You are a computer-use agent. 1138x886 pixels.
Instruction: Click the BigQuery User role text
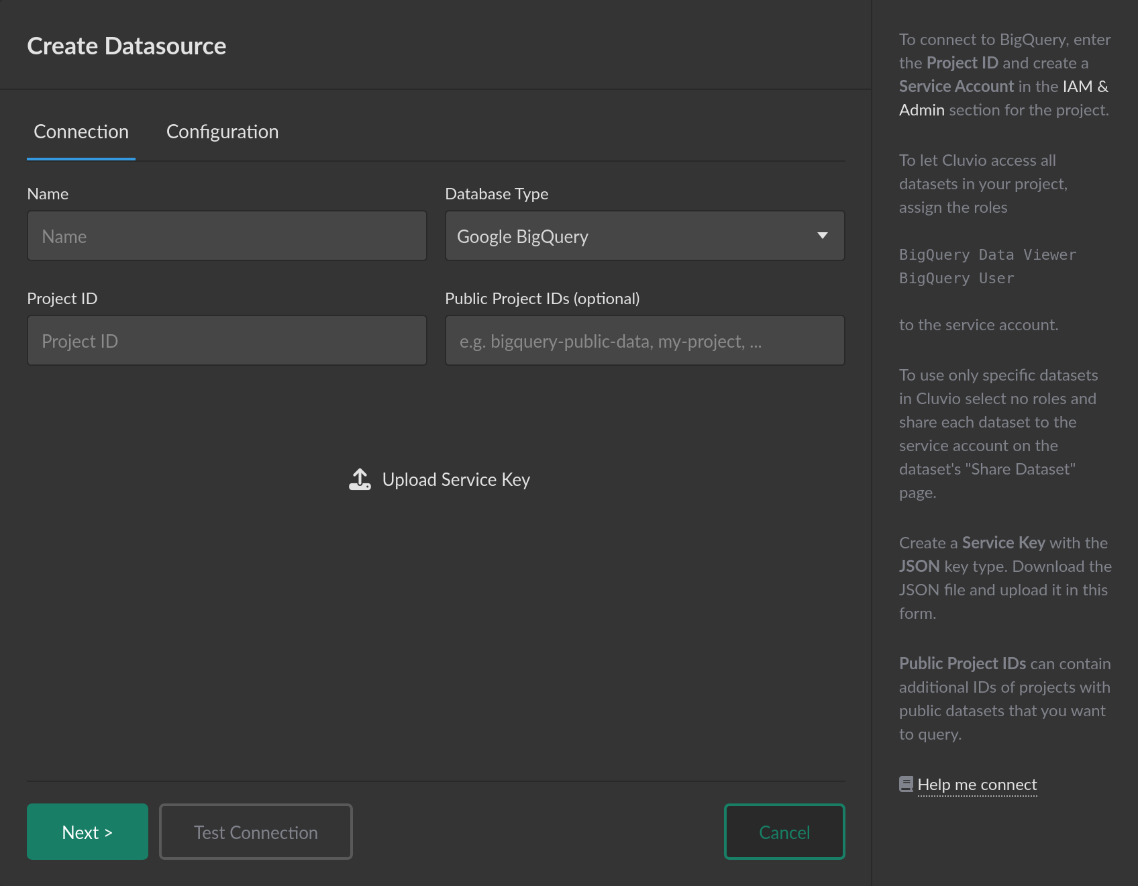click(x=957, y=278)
